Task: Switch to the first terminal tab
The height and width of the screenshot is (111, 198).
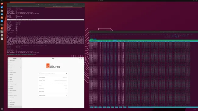Action: pyautogui.click(x=26, y=6)
